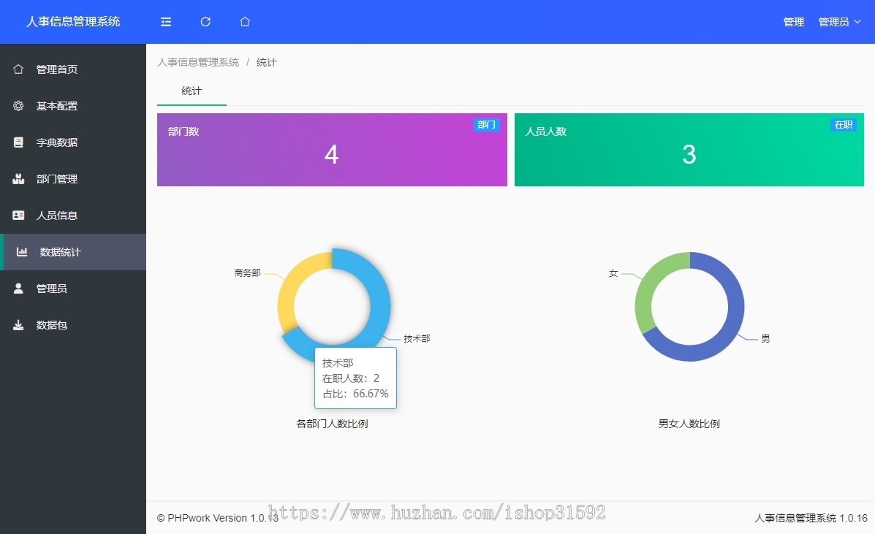875x534 pixels.
Task: Click the 各部门人数比例 chart title
Action: (x=332, y=424)
